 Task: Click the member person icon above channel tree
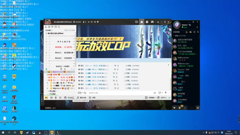tap(46, 27)
